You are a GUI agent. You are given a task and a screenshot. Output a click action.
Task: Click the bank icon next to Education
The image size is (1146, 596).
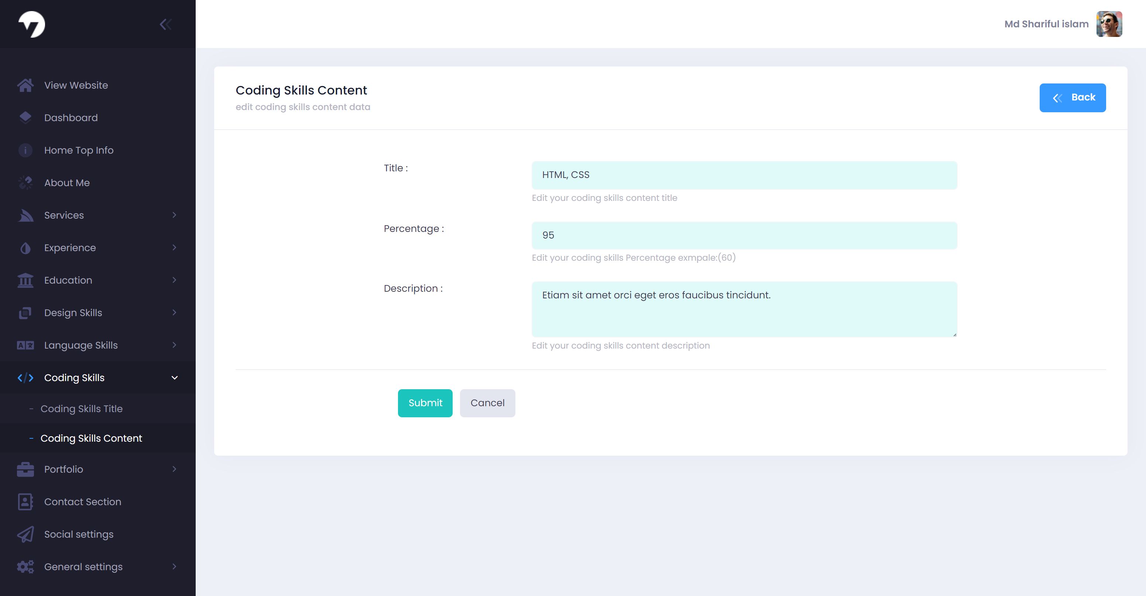[25, 280]
